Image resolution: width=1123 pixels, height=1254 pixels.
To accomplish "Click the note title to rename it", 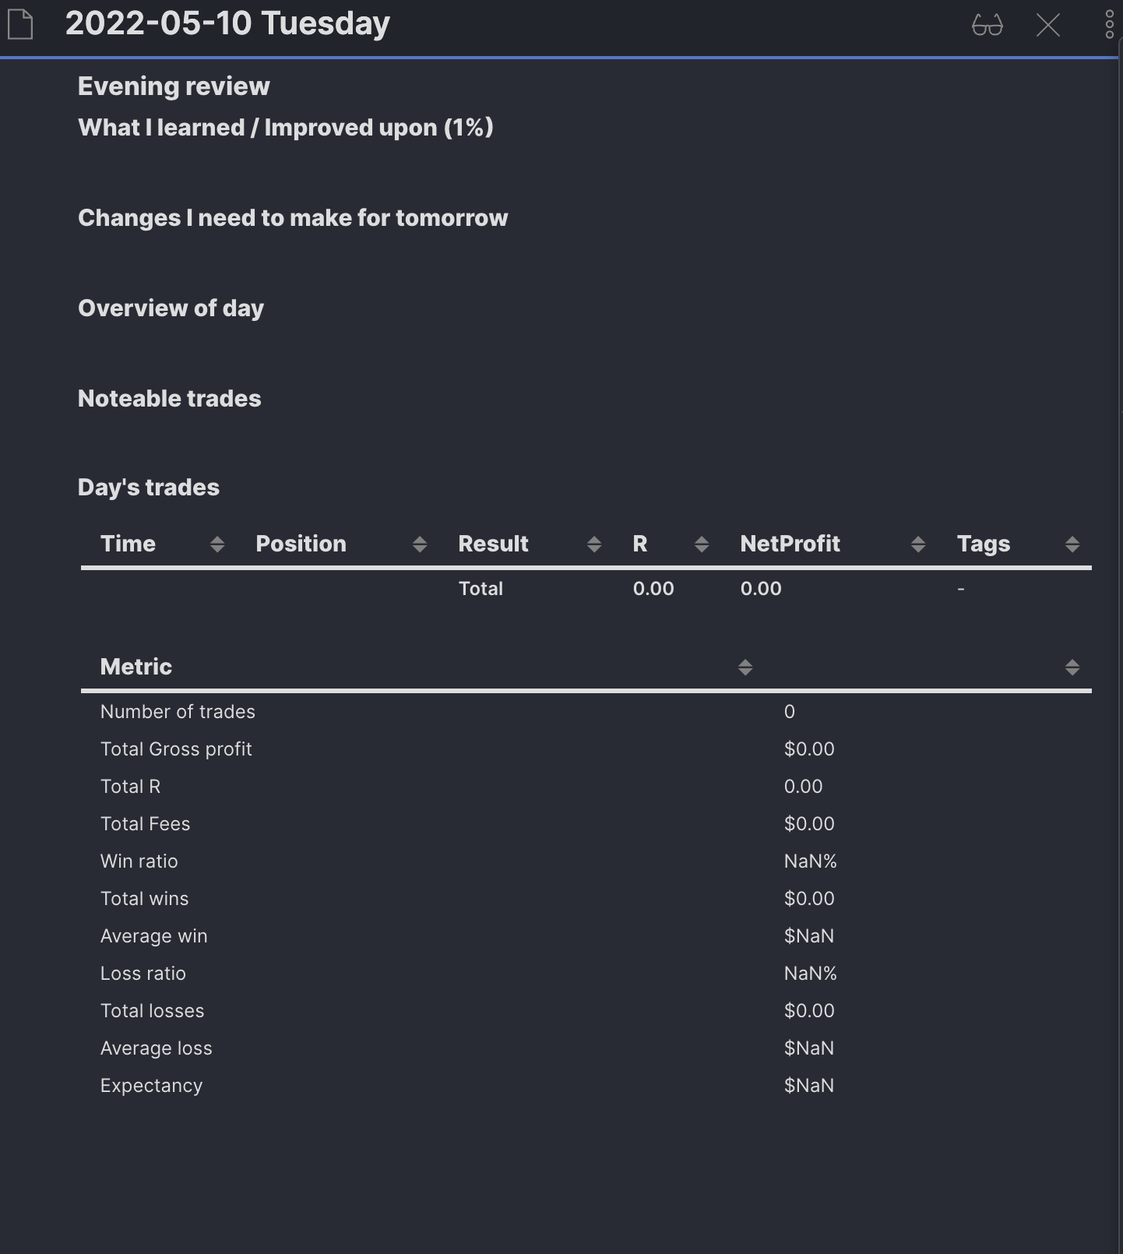I will click(227, 23).
